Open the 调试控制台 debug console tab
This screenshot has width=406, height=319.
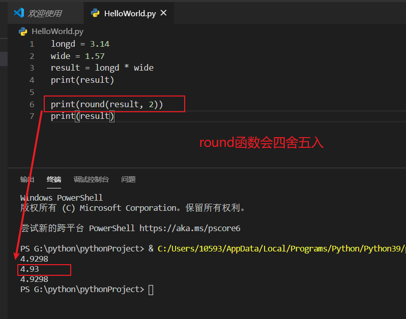[x=91, y=179]
